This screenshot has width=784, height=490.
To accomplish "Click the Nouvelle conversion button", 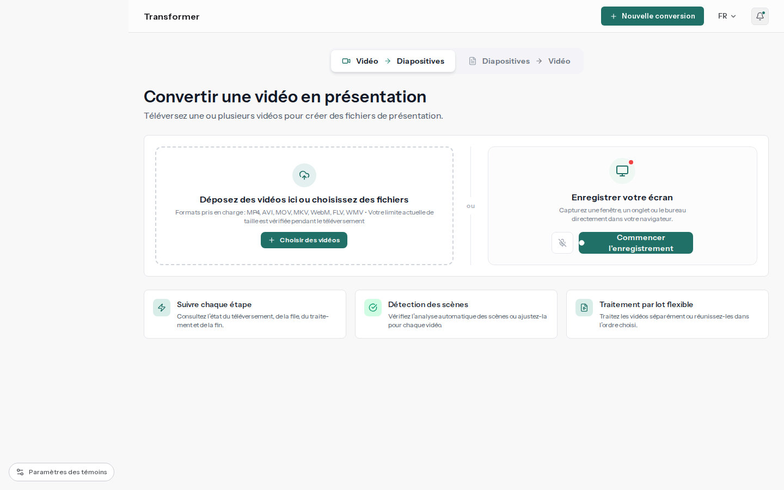I will [x=652, y=16].
